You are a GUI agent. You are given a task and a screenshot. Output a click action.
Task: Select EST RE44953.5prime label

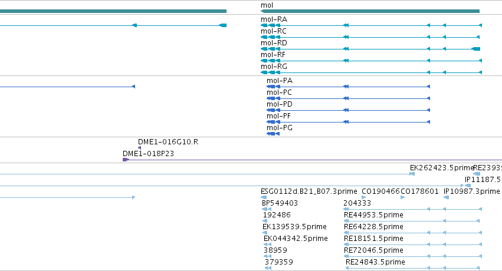tap(373, 215)
